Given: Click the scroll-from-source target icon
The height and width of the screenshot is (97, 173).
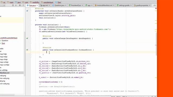Looking at the screenshot, I should point(13,5).
